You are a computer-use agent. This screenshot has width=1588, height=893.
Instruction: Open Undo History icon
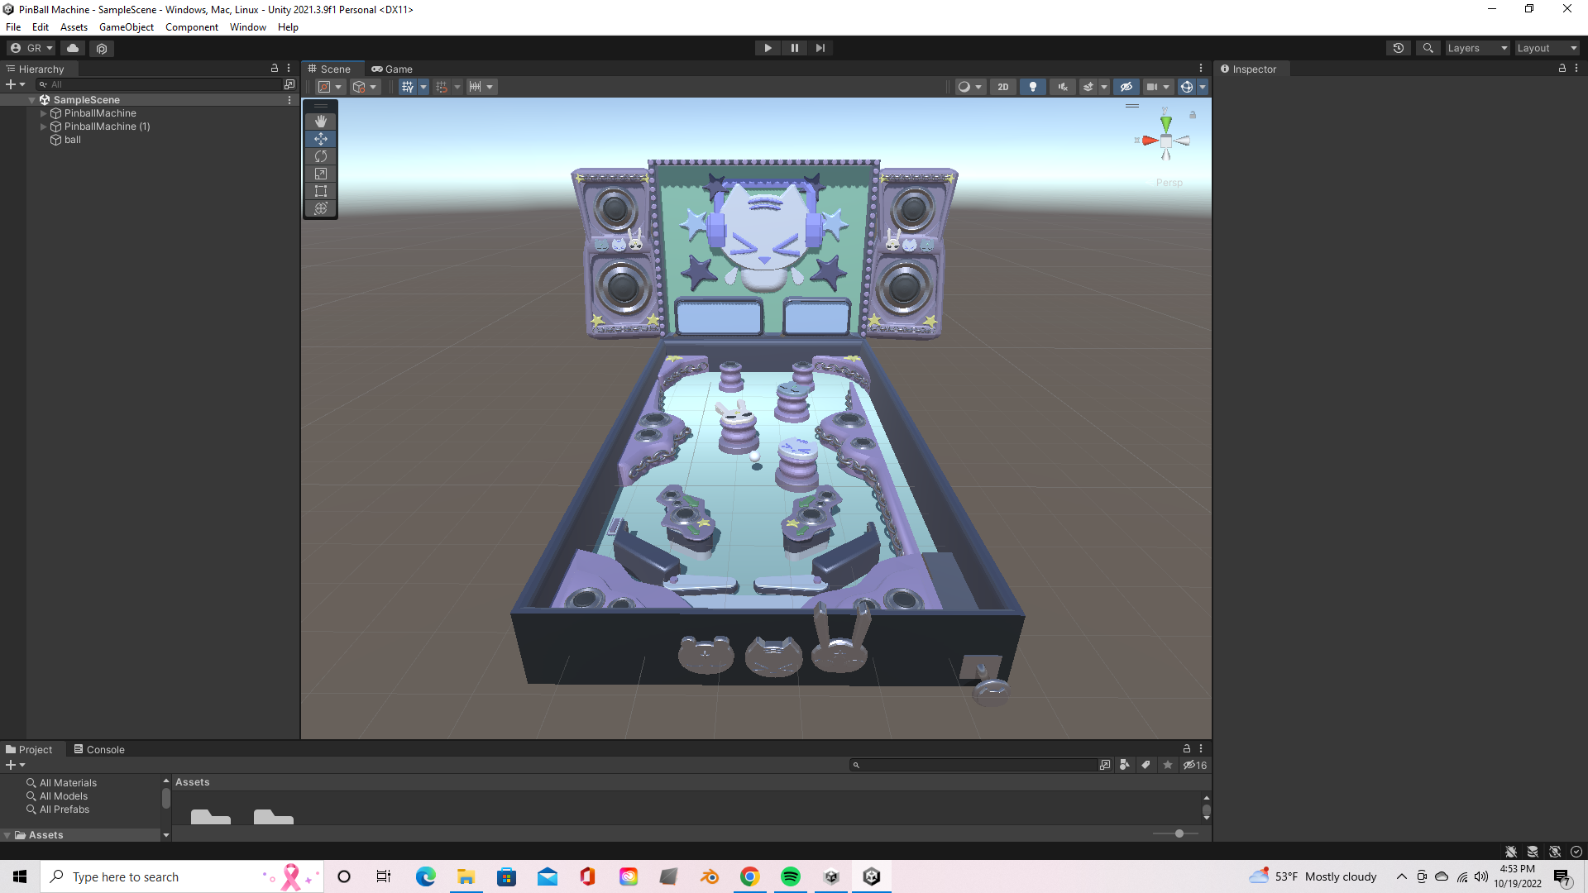click(x=1399, y=48)
